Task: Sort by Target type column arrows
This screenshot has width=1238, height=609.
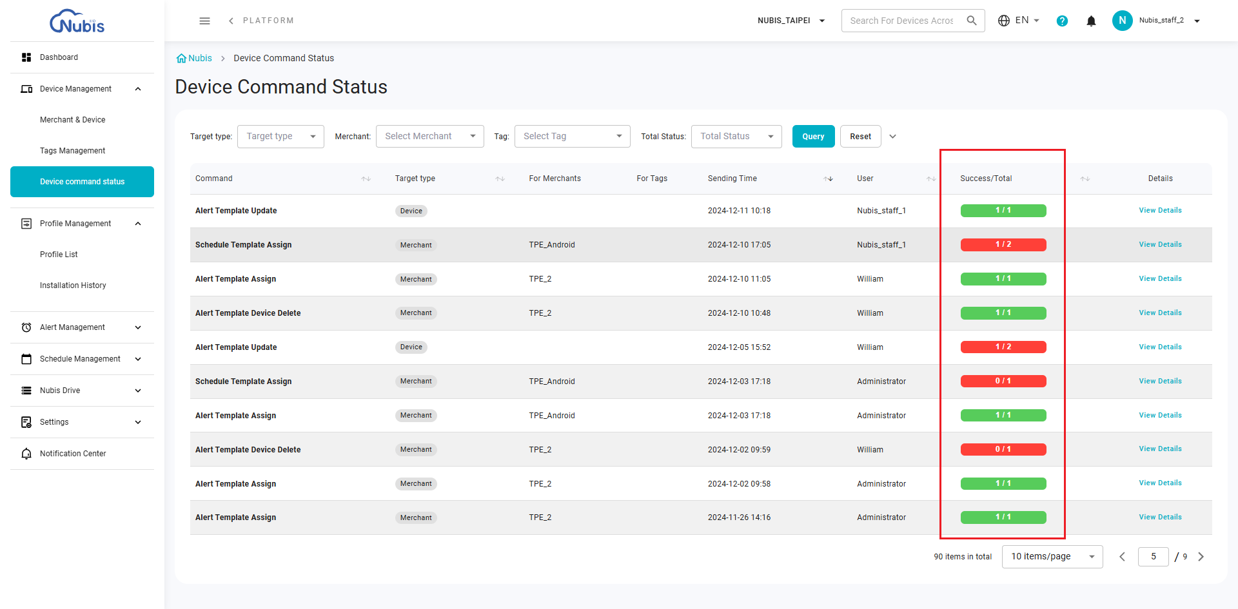Action: point(500,179)
